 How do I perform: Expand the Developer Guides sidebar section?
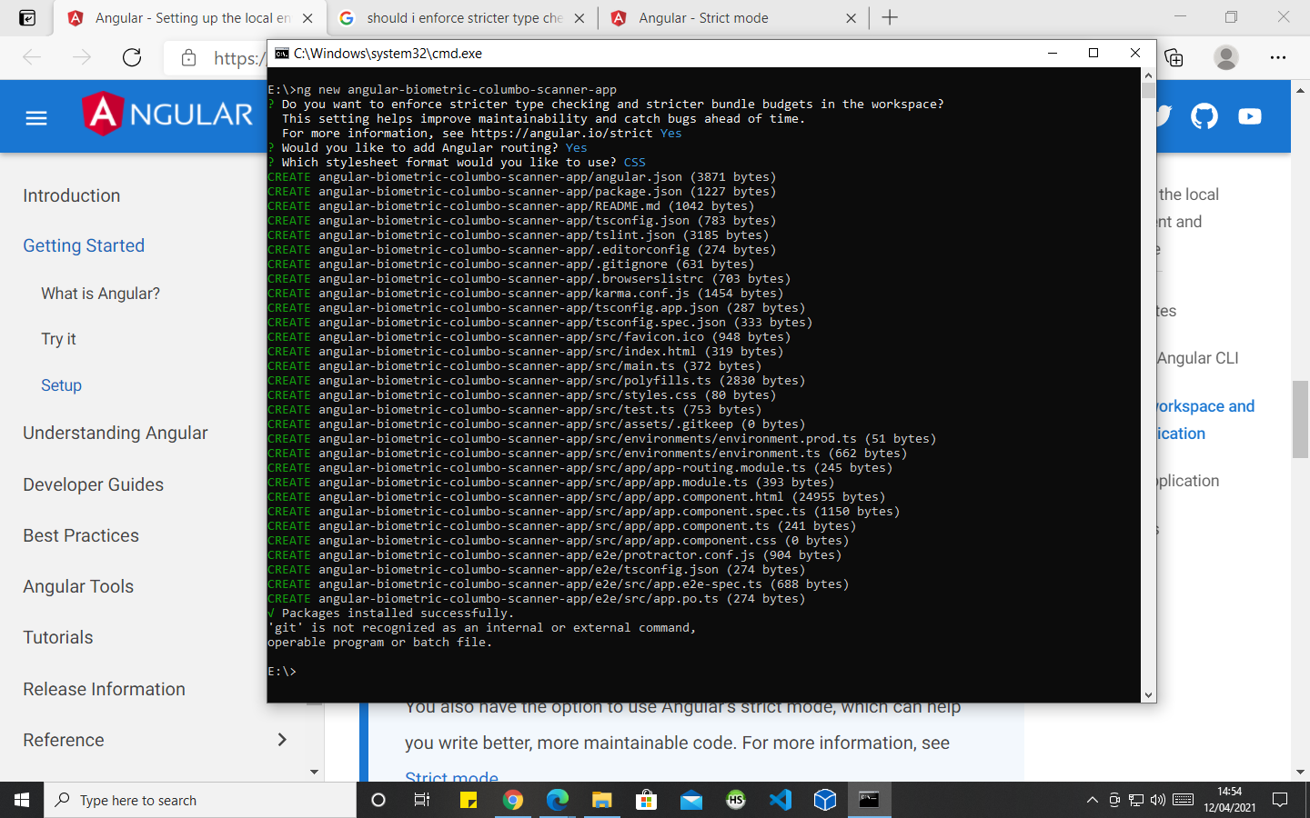(x=94, y=484)
